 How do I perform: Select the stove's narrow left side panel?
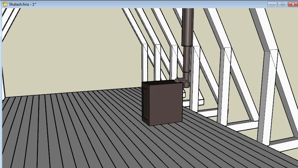click(145, 103)
